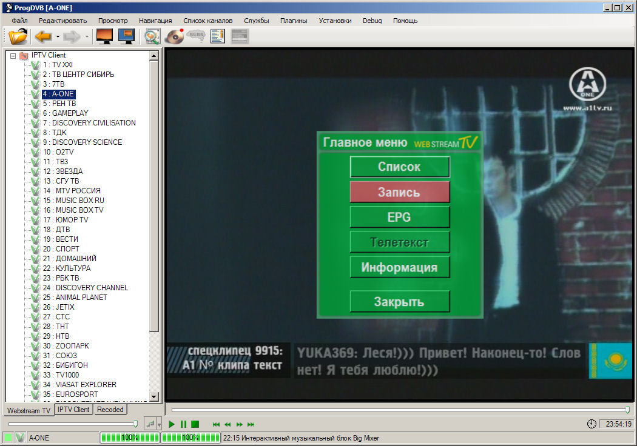This screenshot has width=637, height=446.
Task: Click the clock icon beside the time
Action: 591,424
